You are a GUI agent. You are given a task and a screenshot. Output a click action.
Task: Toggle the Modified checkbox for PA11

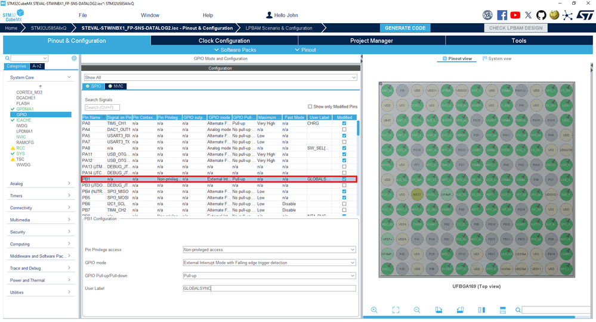coord(344,154)
